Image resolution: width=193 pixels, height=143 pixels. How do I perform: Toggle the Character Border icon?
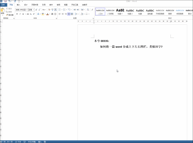55,10
